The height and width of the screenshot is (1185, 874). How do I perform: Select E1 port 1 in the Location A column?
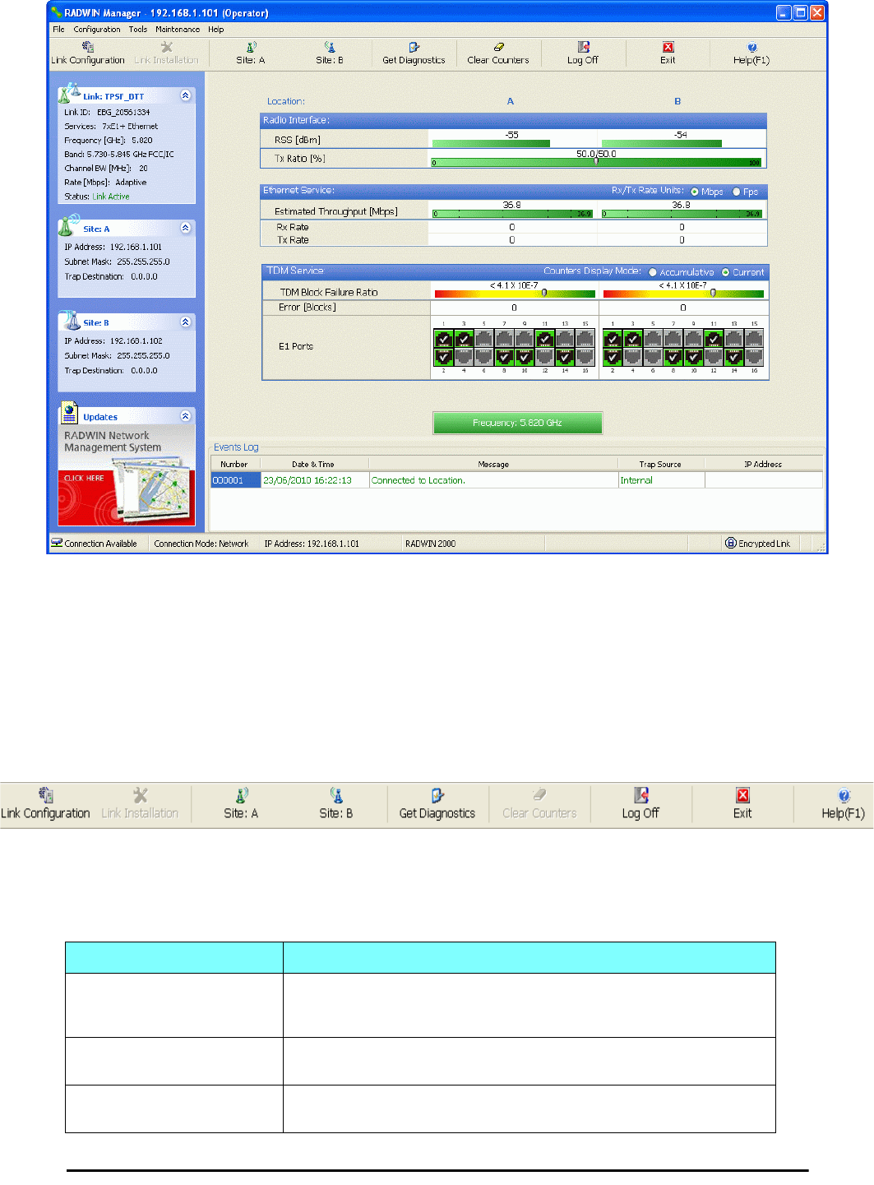[443, 338]
